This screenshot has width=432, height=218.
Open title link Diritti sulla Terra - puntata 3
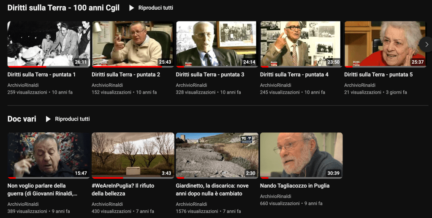pos(210,75)
